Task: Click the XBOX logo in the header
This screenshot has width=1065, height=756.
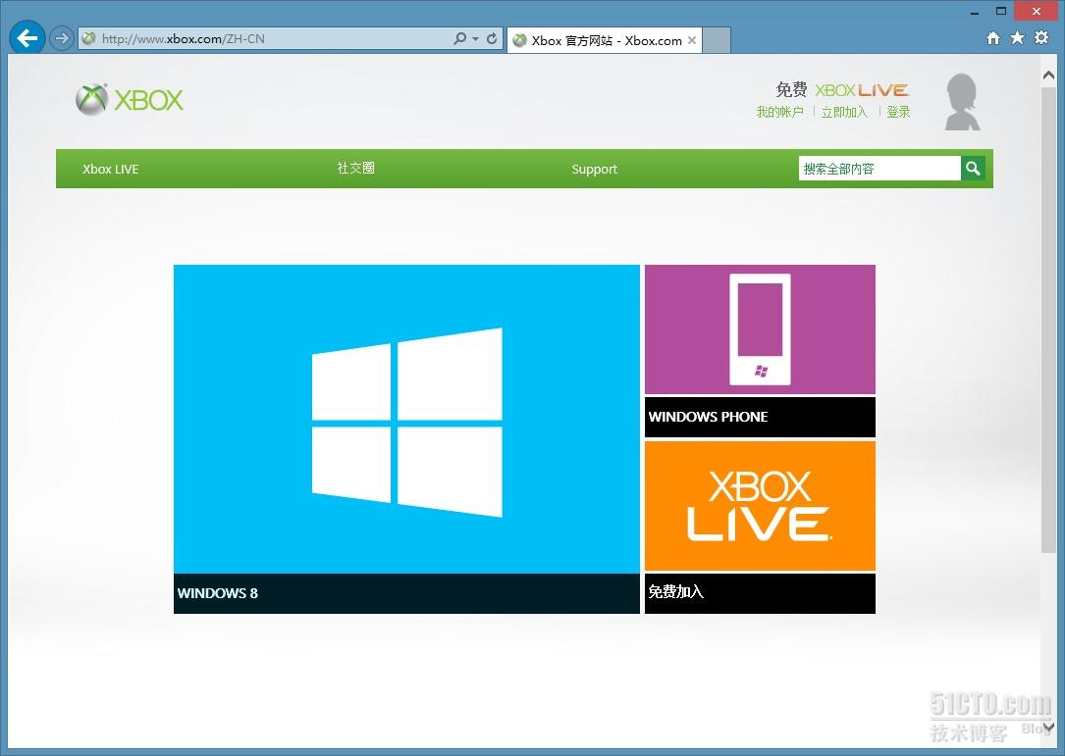Action: (x=129, y=100)
